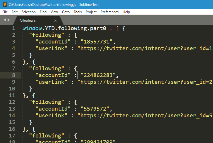The height and width of the screenshot is (143, 213).
Task: Click the "}, {" text on line 11
Action: click(x=29, y=95)
